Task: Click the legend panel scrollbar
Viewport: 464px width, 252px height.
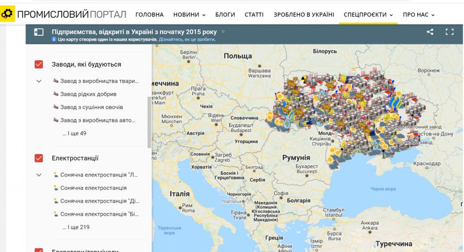Action: (149, 122)
